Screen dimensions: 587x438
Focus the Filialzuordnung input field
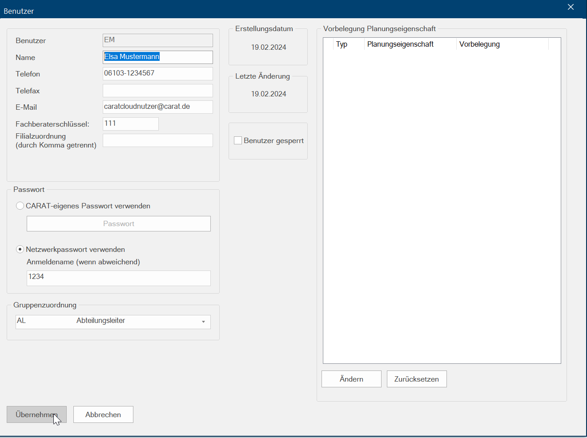[x=157, y=140]
